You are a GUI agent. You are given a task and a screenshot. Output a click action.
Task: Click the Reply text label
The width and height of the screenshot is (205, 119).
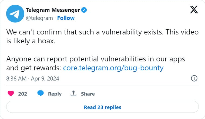(x=55, y=94)
